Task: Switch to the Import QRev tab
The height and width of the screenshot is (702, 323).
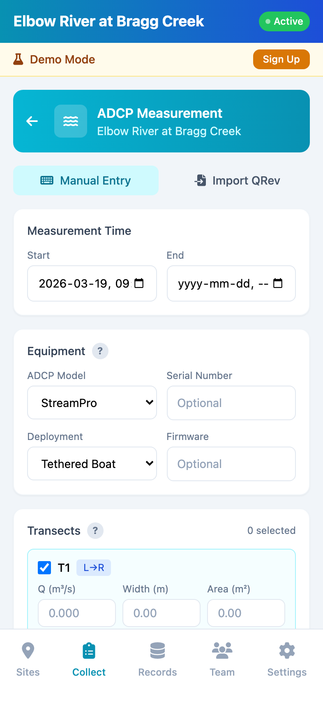Action: [237, 180]
